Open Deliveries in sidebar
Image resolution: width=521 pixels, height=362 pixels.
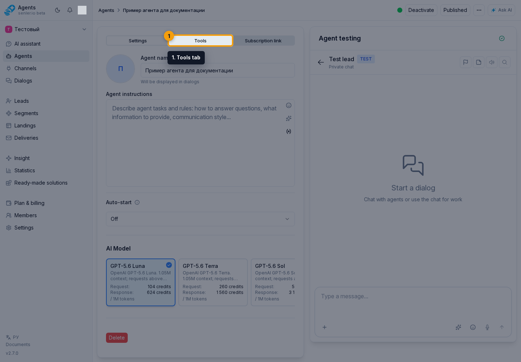pyautogui.click(x=46, y=138)
